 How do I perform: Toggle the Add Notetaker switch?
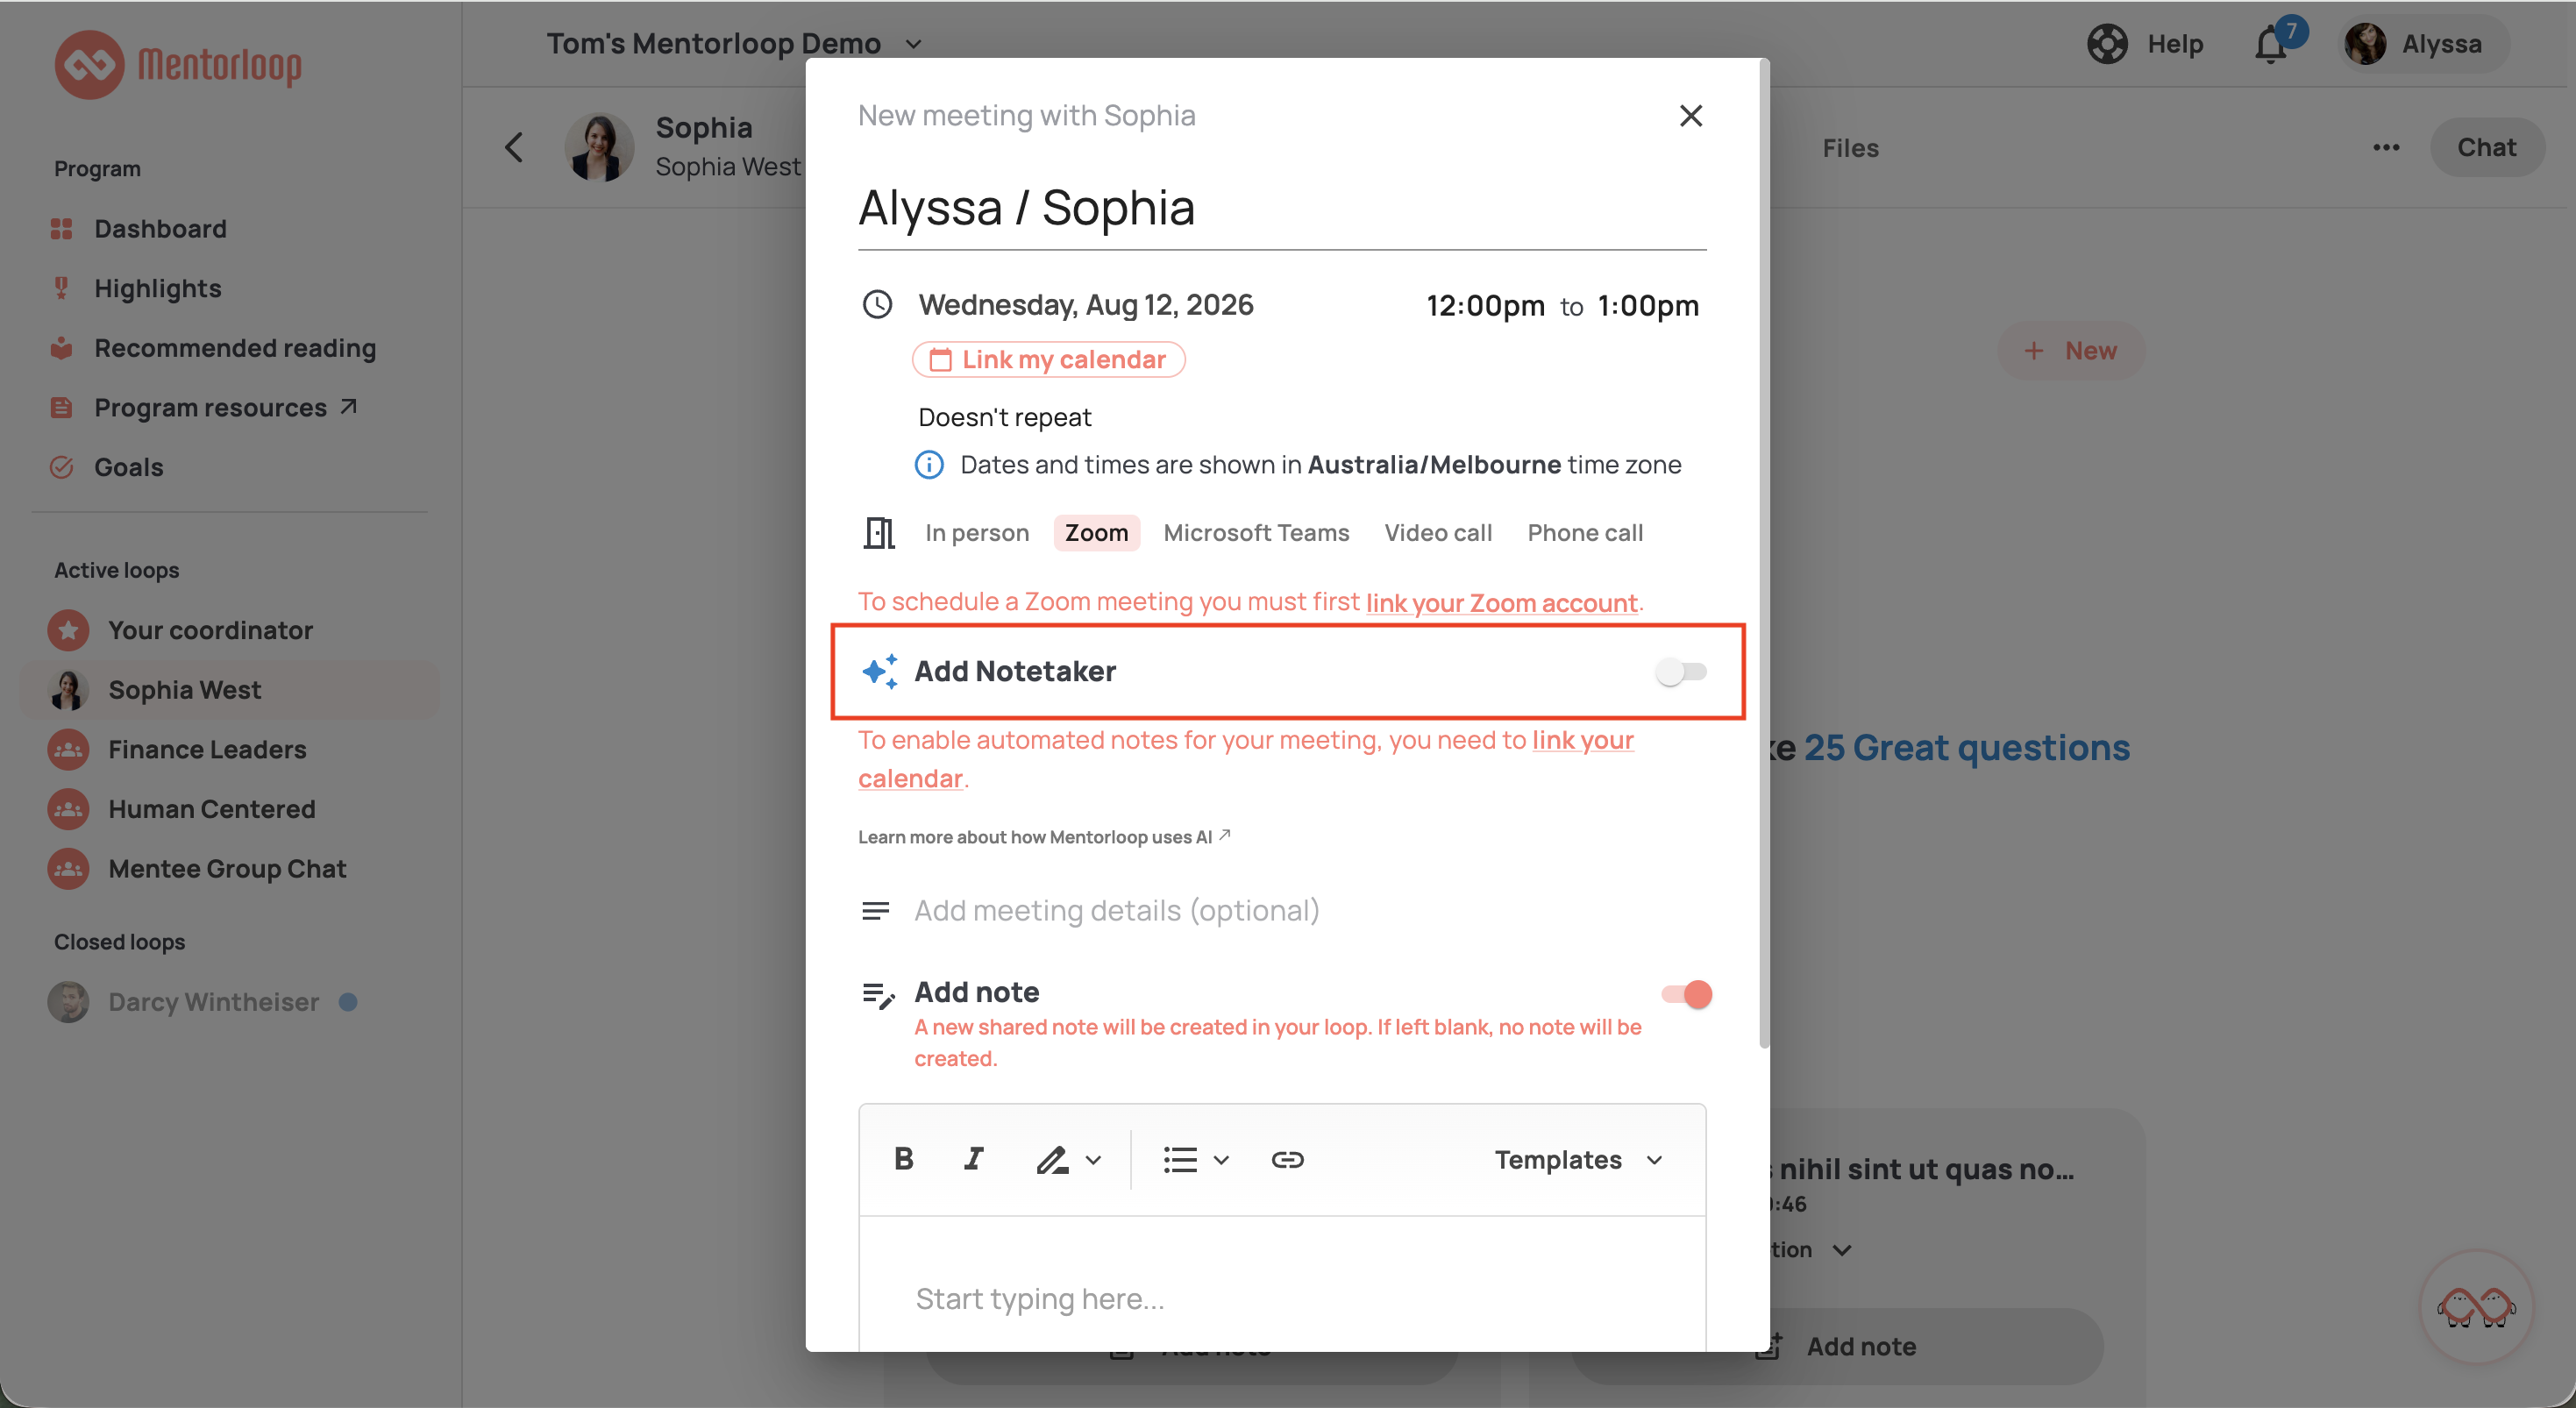pos(1680,671)
